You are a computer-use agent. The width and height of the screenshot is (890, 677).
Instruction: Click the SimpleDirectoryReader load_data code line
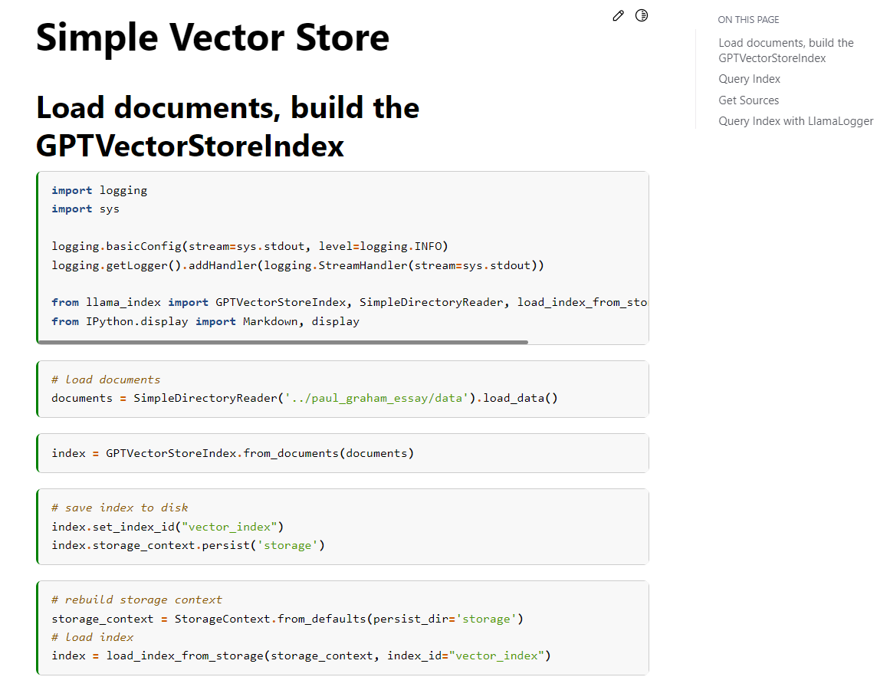(304, 398)
